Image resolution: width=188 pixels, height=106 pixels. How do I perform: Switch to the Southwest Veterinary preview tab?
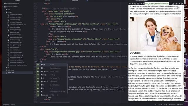[142, 1]
